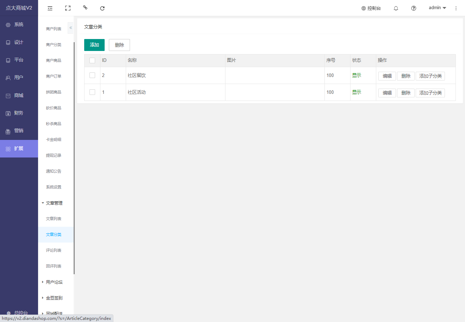
Task: Tick the checkbox for 社区活动 row
Action: click(92, 92)
